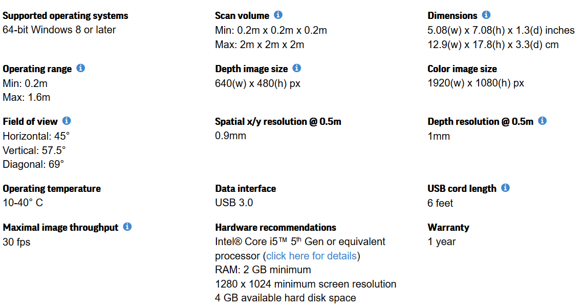Click the "USB 3.0" value text
This screenshot has height=307, width=583.
click(234, 203)
